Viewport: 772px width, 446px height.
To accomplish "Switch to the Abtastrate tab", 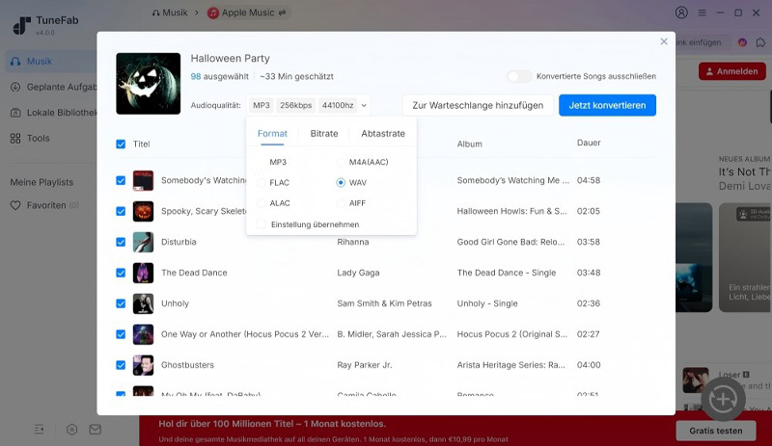I will pyautogui.click(x=383, y=134).
